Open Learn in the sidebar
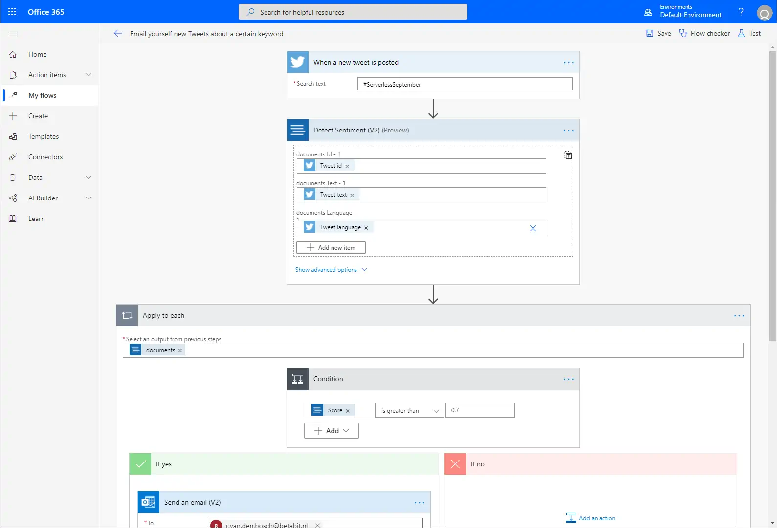Screen dimensions: 777x528 pyautogui.click(x=49, y=219)
